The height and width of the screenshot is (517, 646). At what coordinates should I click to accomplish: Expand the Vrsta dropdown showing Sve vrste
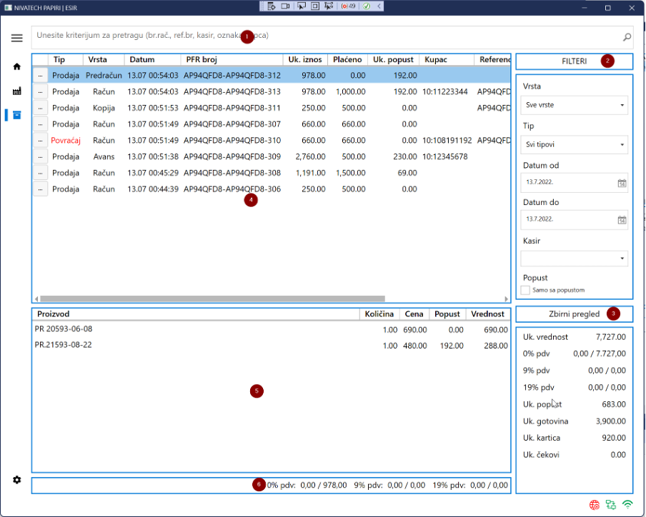coord(574,105)
